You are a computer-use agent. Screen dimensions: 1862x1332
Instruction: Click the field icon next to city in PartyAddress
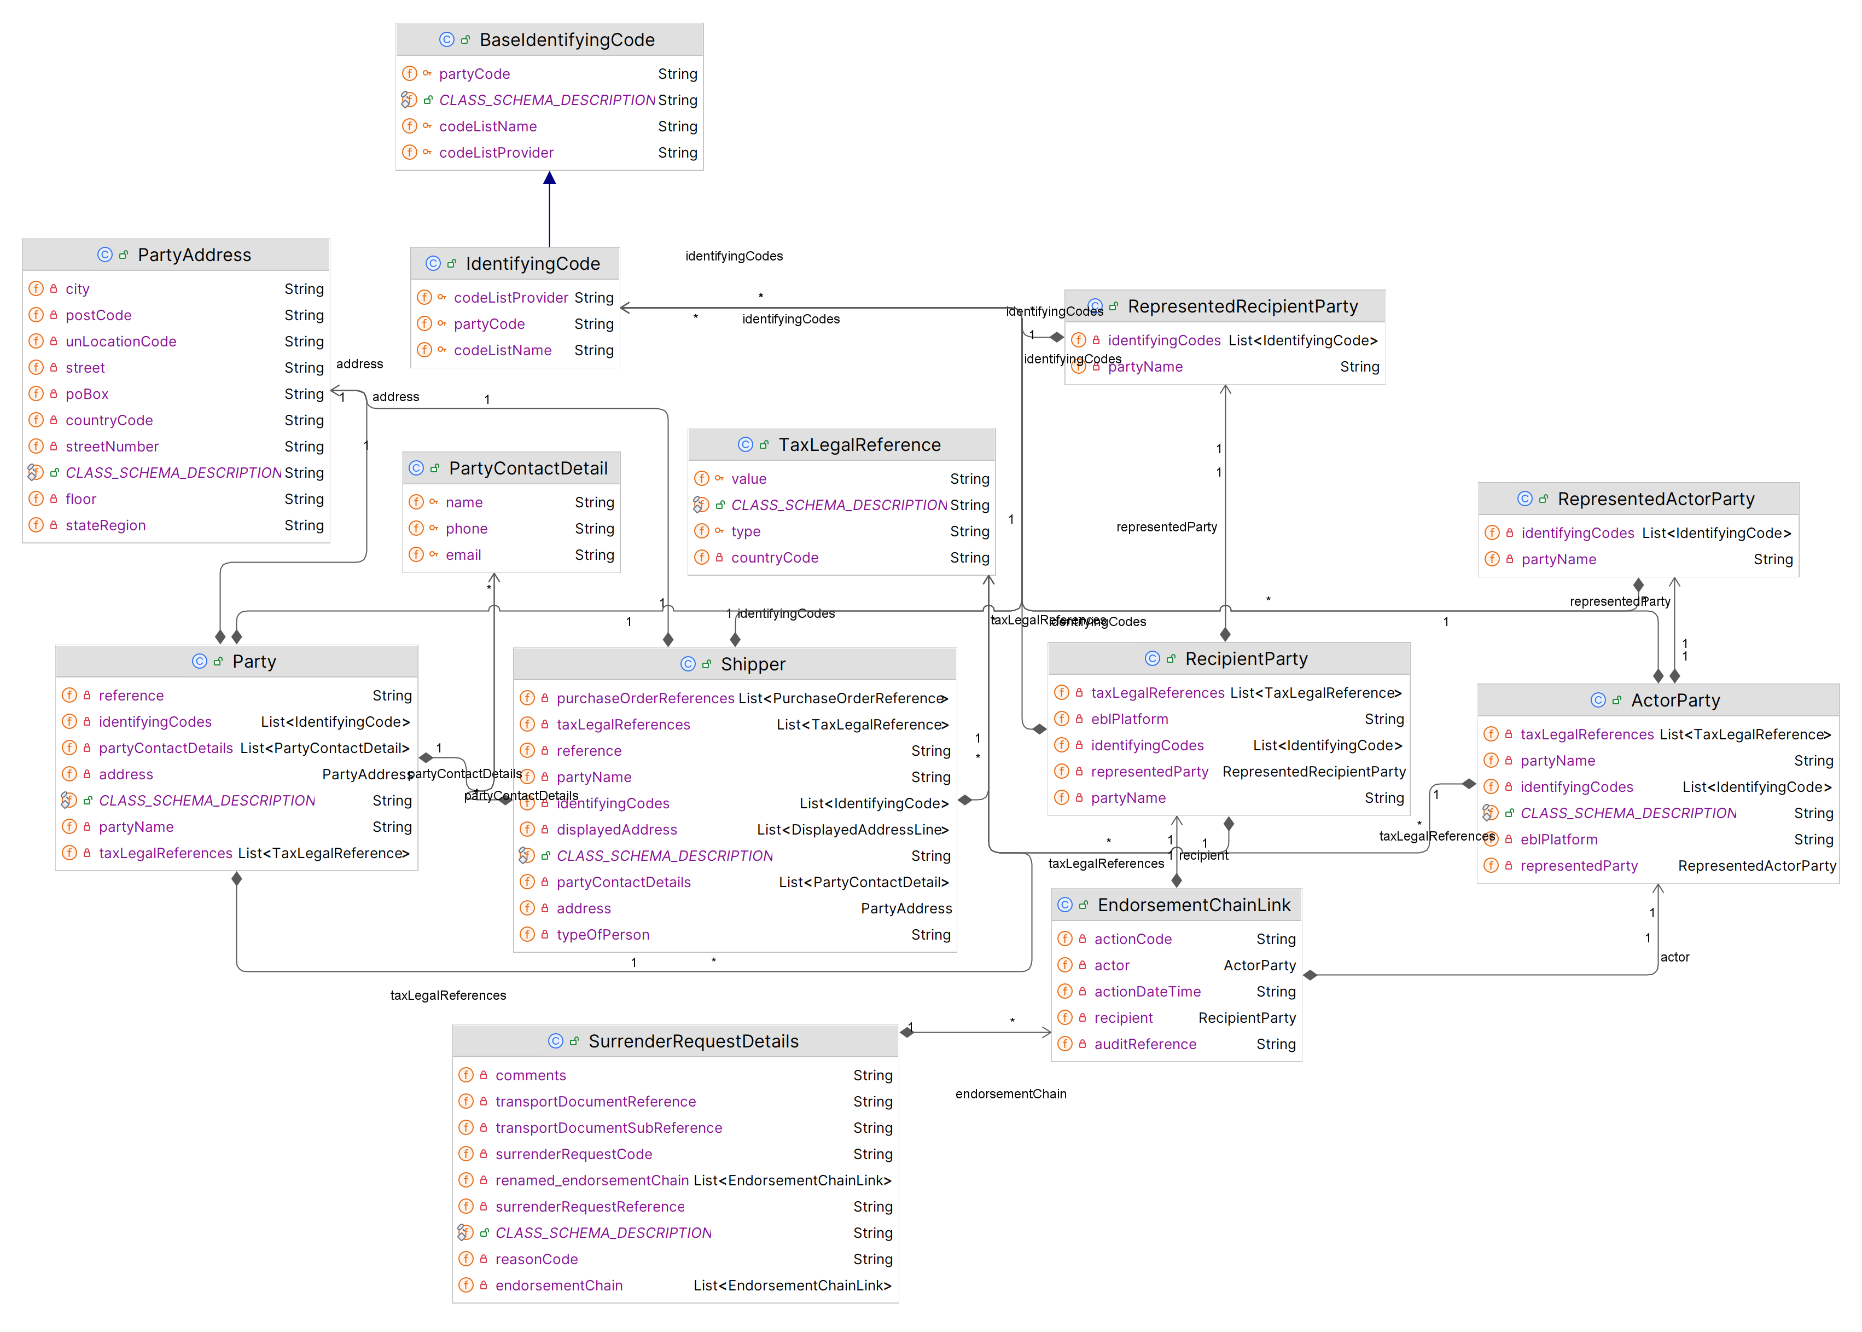click(36, 289)
